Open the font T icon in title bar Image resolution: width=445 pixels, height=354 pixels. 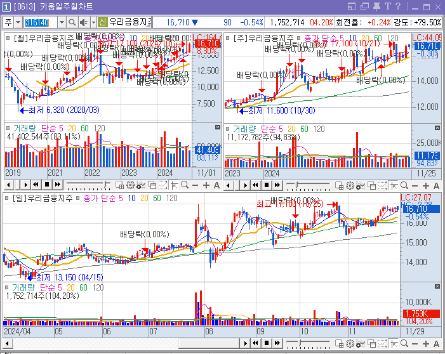(x=387, y=6)
